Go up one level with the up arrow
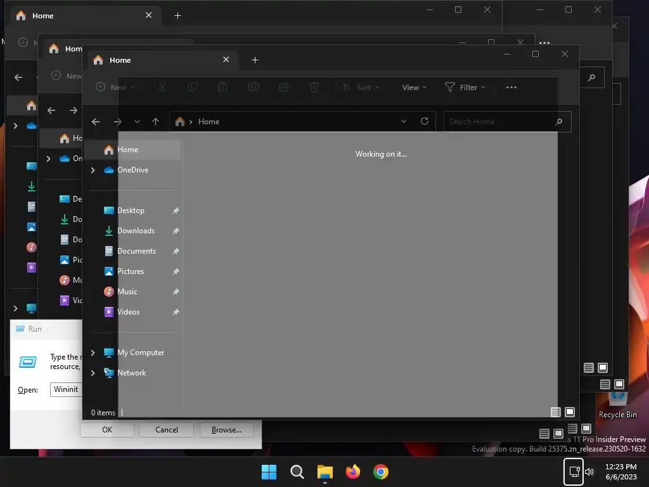Screen dimensions: 649x487 [156, 122]
